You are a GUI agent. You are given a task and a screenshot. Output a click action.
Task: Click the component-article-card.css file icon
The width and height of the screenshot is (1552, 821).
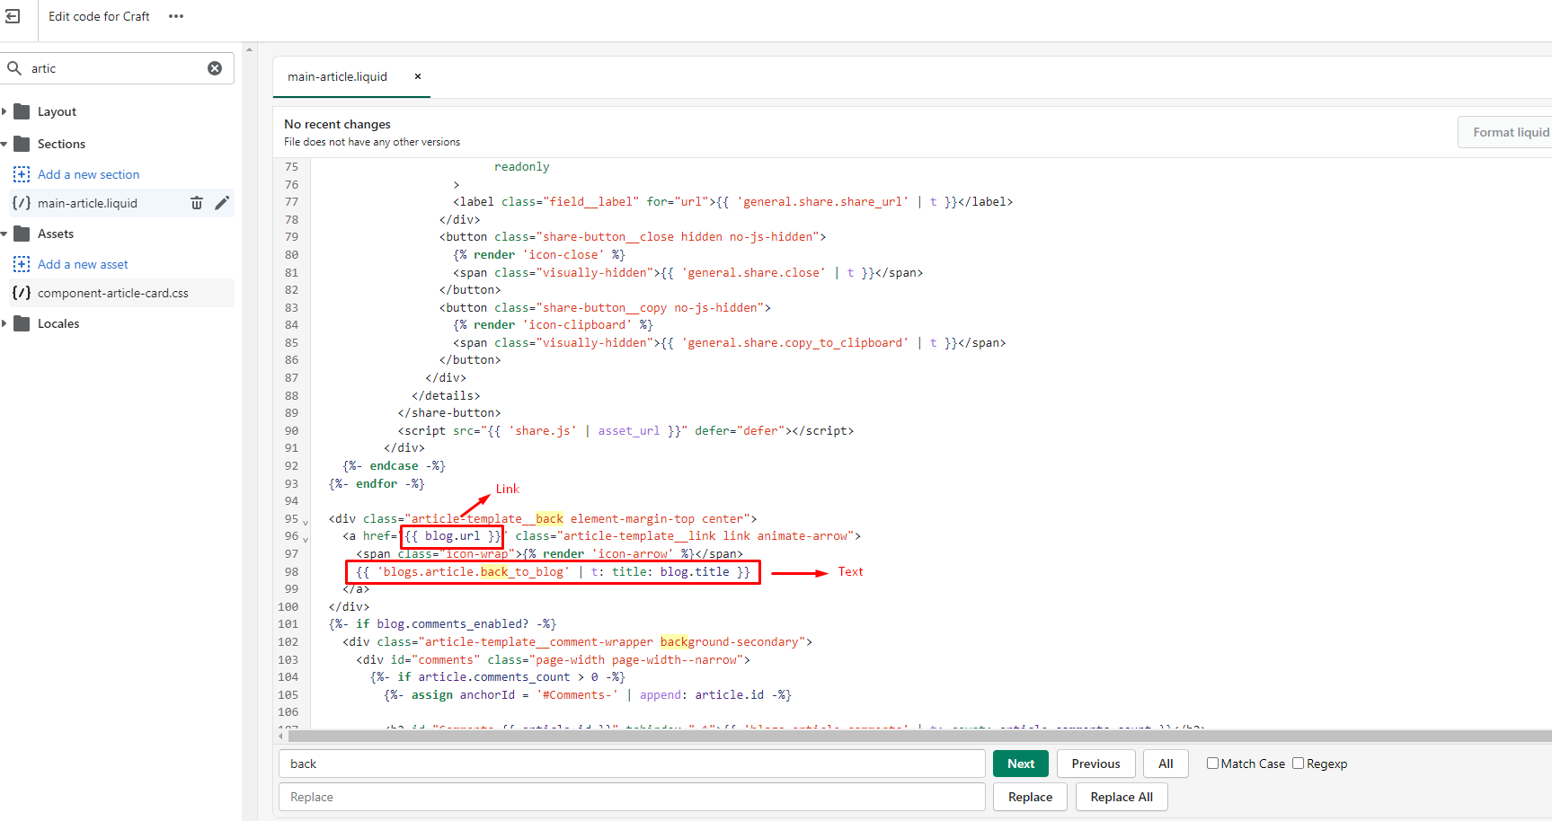coord(22,293)
